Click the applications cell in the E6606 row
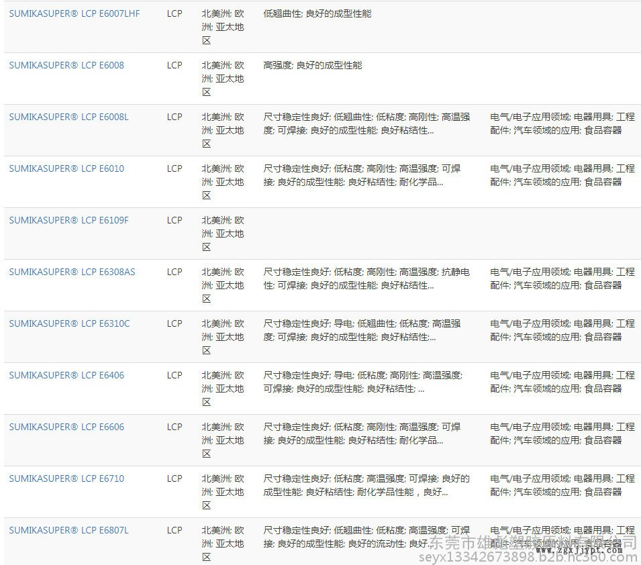The width and height of the screenshot is (641, 565). 562,433
